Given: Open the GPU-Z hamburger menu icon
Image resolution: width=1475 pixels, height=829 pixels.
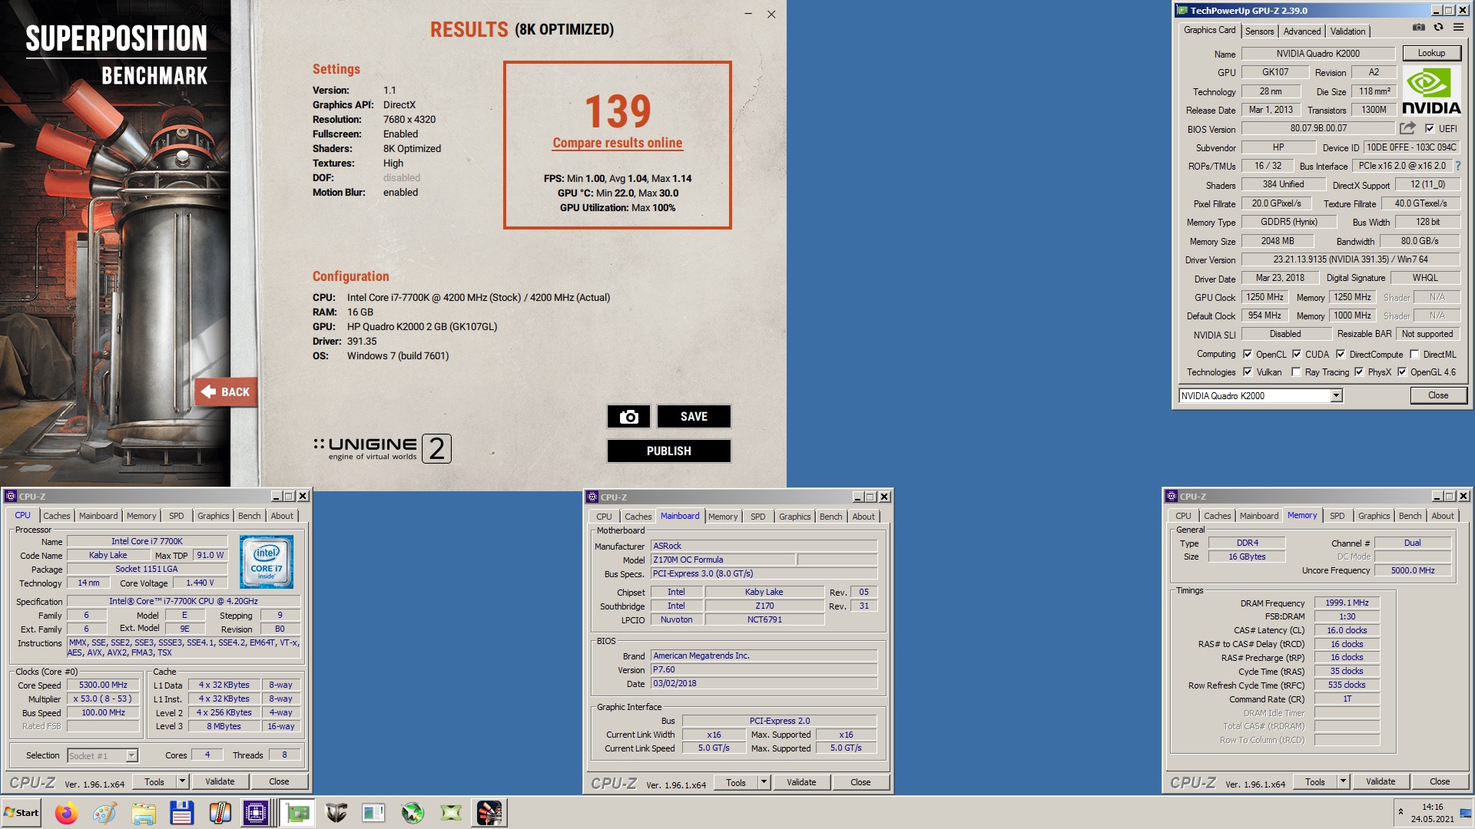Looking at the screenshot, I should tap(1458, 28).
